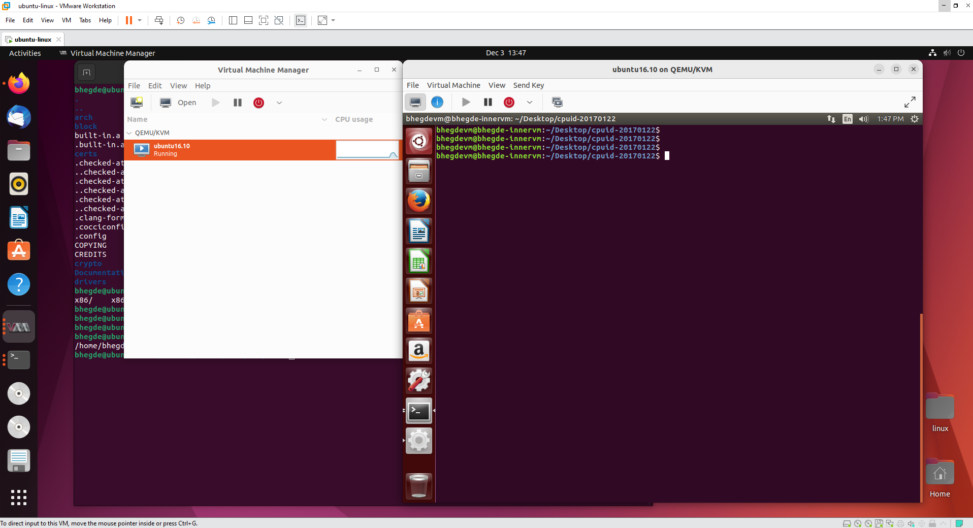Open the VMware power options dropdown arrow

click(x=140, y=20)
